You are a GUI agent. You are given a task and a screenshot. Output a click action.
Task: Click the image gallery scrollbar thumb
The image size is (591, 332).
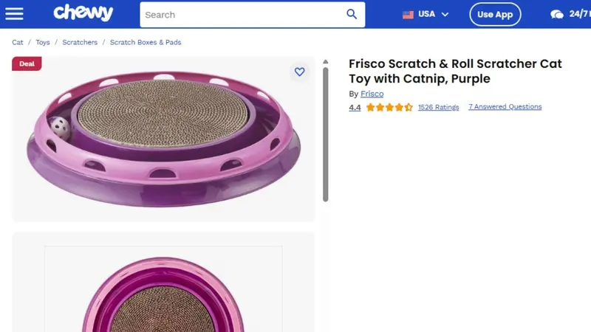(326, 134)
